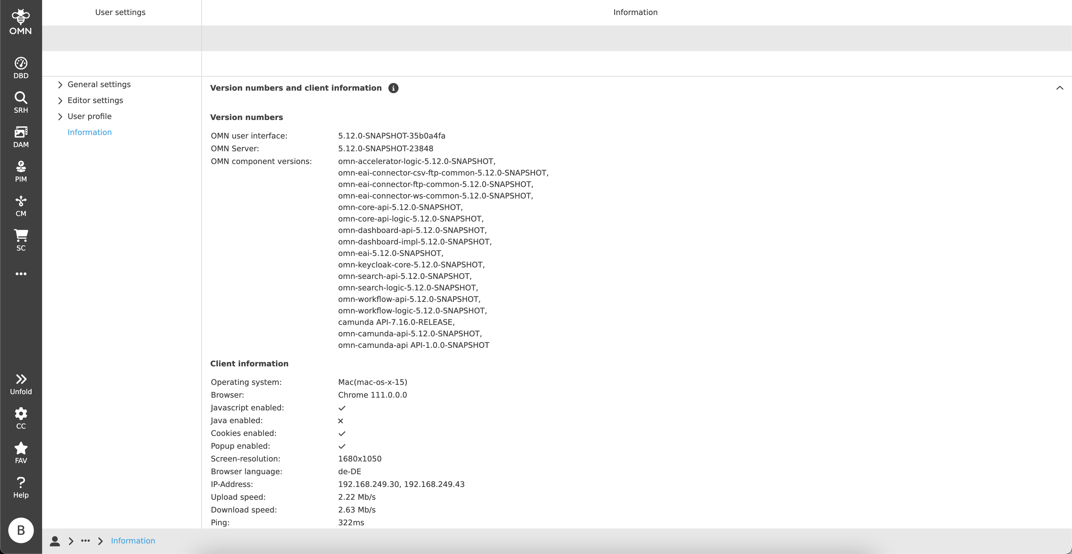Click the info icon next to version heading

(394, 88)
